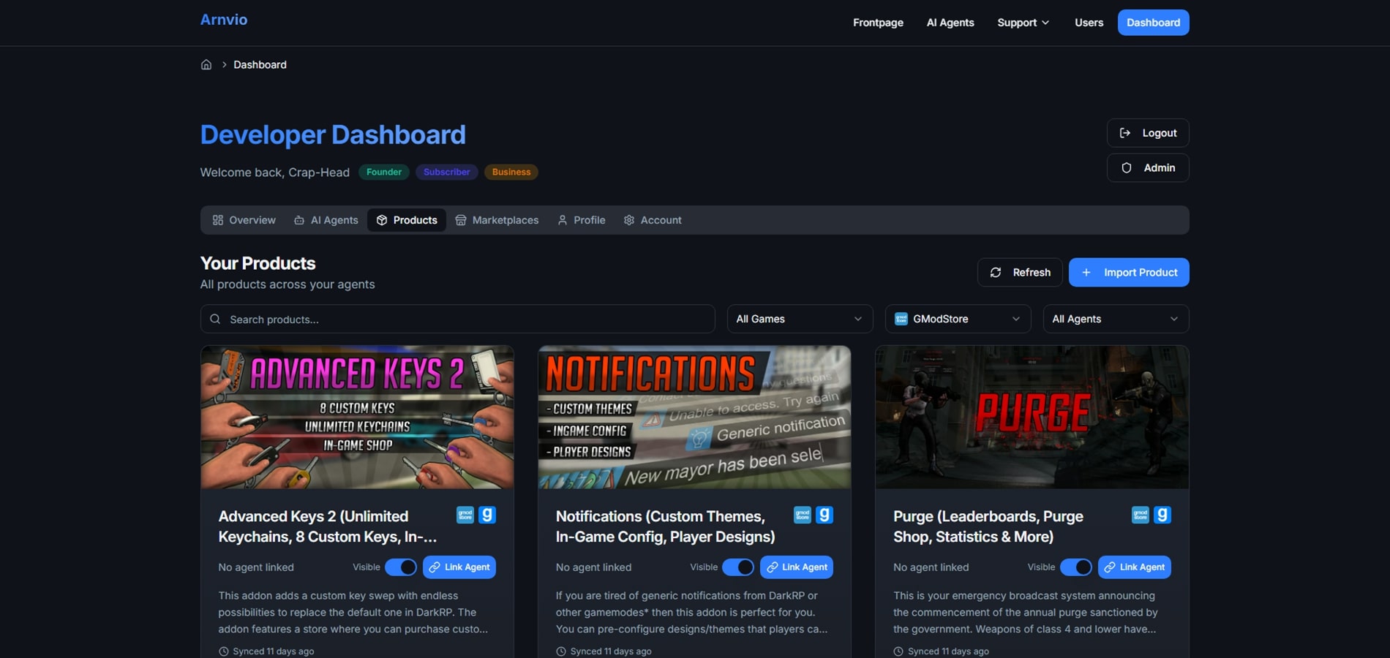Toggle visibility for Advanced Keys 2
Viewport: 1390px width, 658px height.
point(401,567)
